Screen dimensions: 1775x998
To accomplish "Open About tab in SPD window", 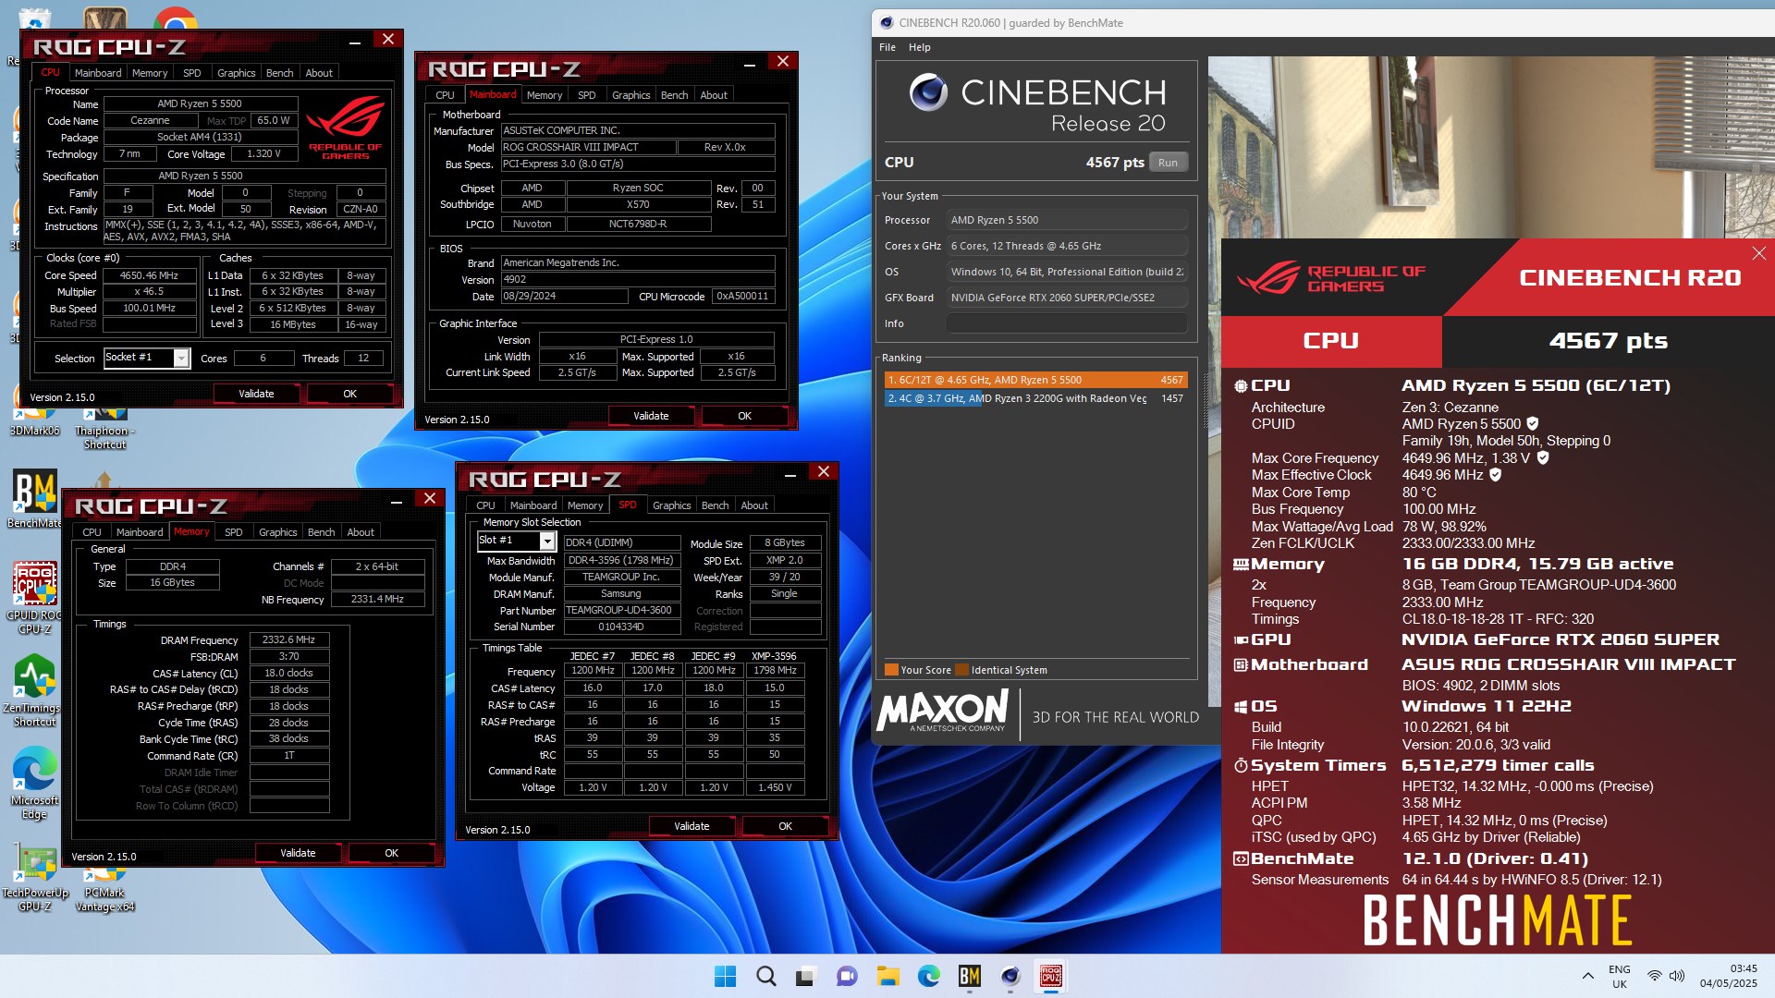I will point(754,505).
